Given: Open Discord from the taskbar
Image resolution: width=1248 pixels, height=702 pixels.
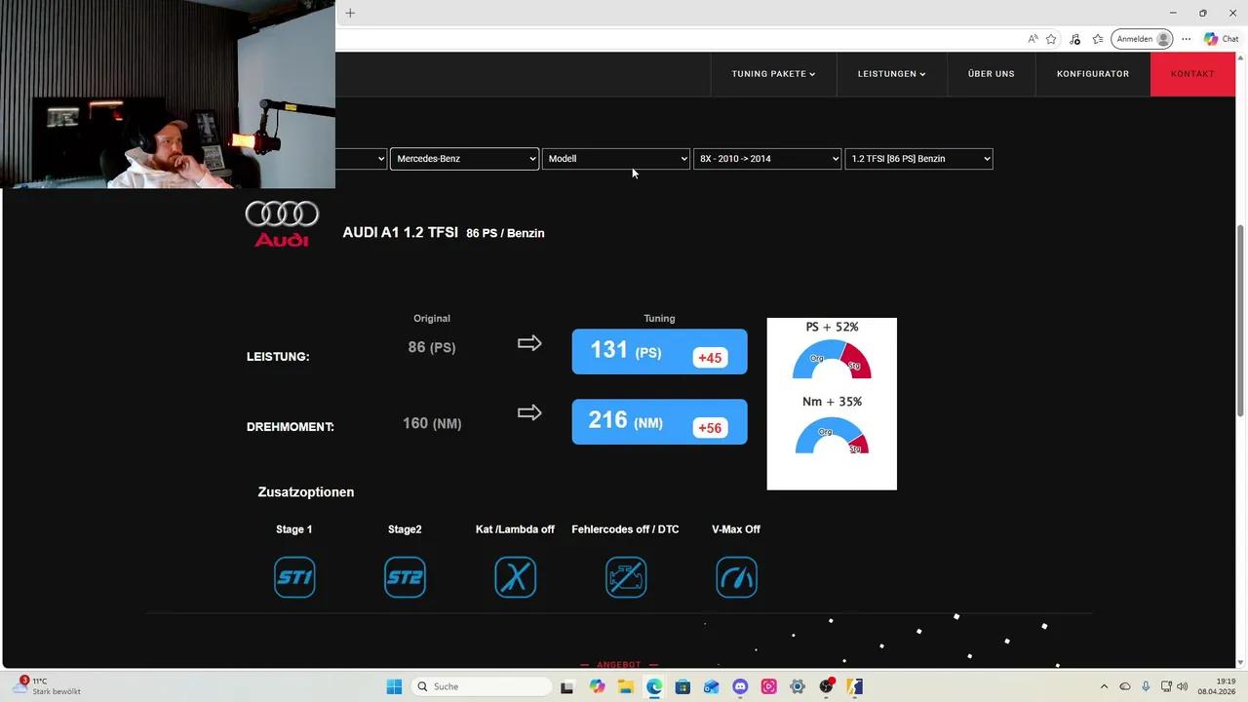Looking at the screenshot, I should 740,686.
